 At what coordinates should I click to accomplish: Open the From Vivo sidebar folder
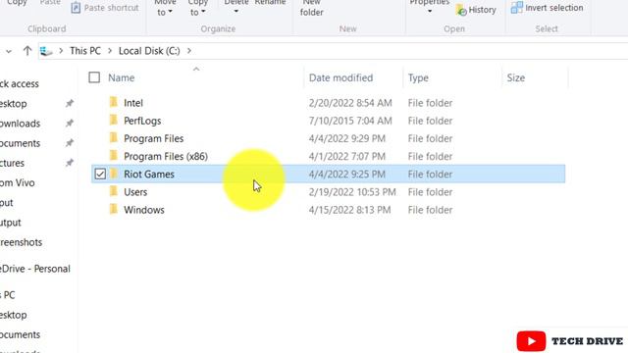pyautogui.click(x=18, y=183)
